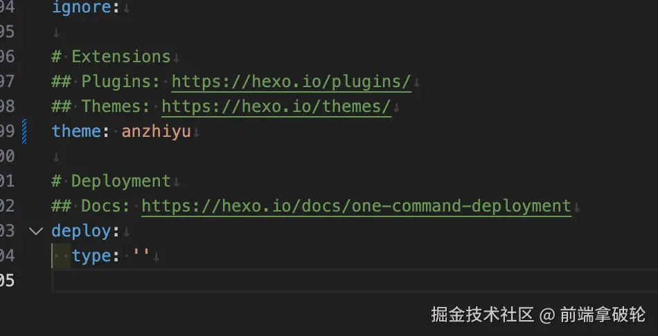This screenshot has width=658, height=336.
Task: Click the "## Themes:" comment label
Action: point(101,106)
